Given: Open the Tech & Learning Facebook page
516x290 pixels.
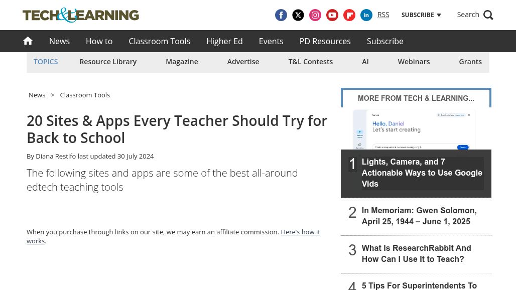Looking at the screenshot, I should coord(281,15).
